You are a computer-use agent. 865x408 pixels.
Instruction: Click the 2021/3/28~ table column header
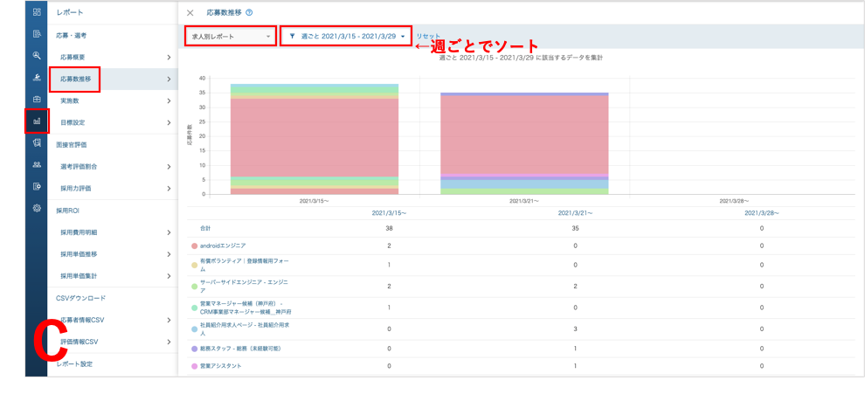coord(762,213)
